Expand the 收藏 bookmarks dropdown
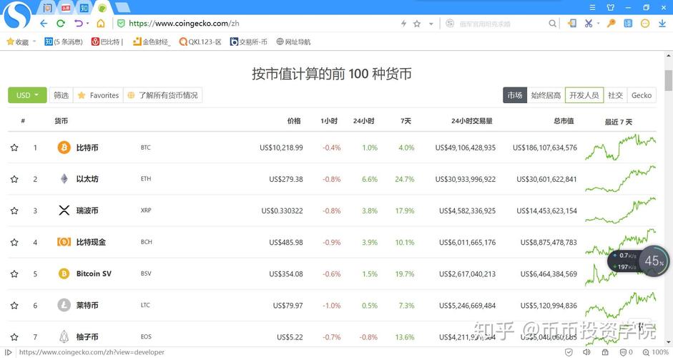 (x=34, y=42)
